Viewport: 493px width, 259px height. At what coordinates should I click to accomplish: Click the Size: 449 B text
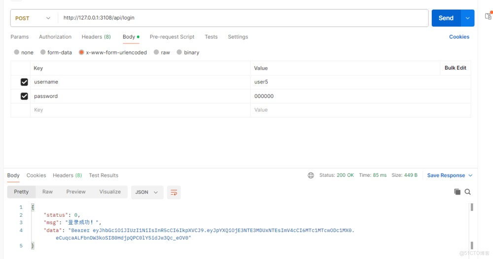coord(404,175)
